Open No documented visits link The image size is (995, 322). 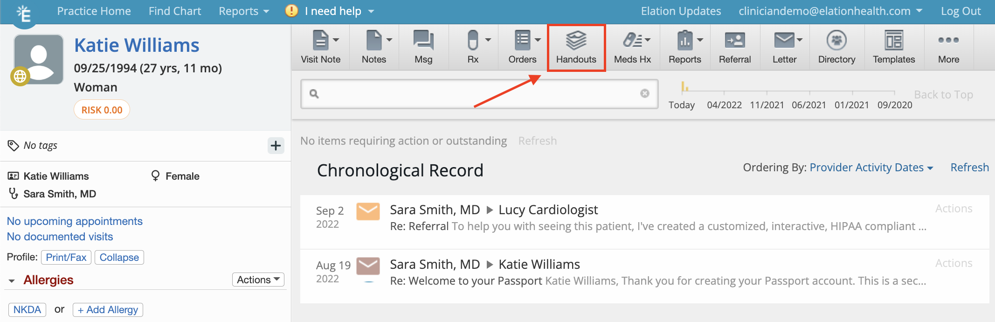click(x=60, y=237)
